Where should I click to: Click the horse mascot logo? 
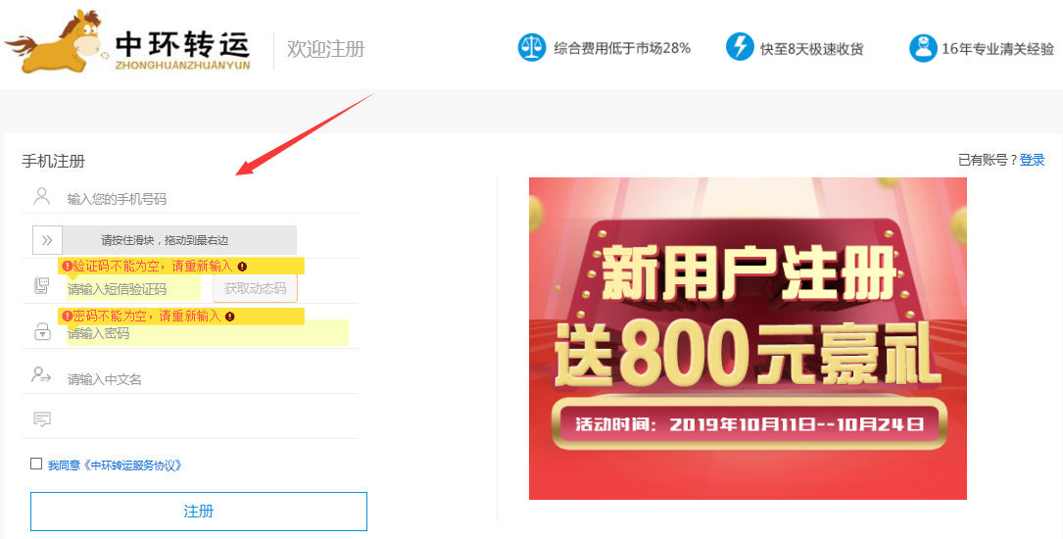pos(54,43)
